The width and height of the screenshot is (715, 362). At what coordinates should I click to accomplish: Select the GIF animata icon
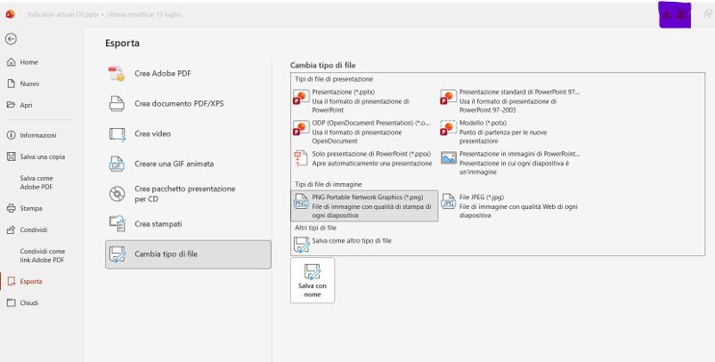coord(118,164)
